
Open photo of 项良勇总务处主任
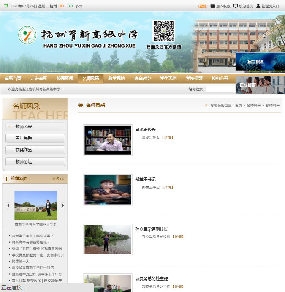coord(108,283)
